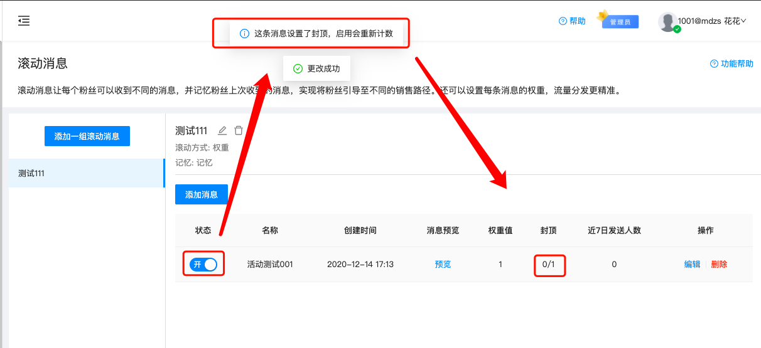Open the 1001@mdzs 花花 account dropdown
The width and height of the screenshot is (761, 348).
point(712,21)
